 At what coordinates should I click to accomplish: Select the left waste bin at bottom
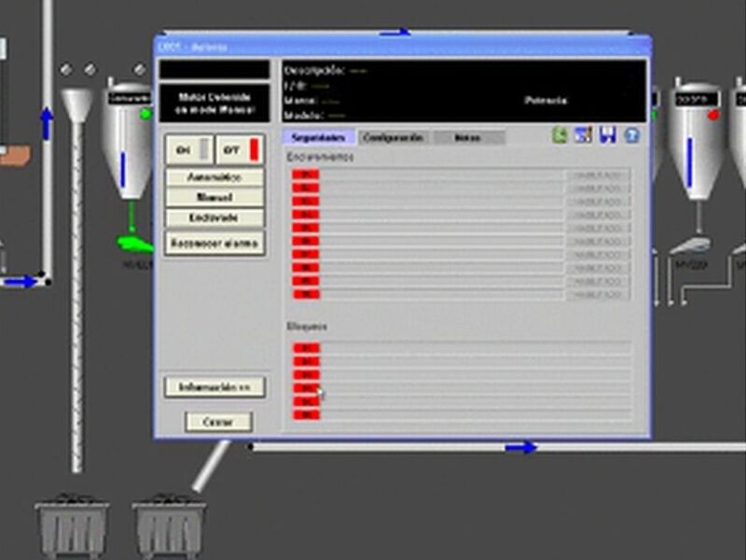pyautogui.click(x=72, y=527)
